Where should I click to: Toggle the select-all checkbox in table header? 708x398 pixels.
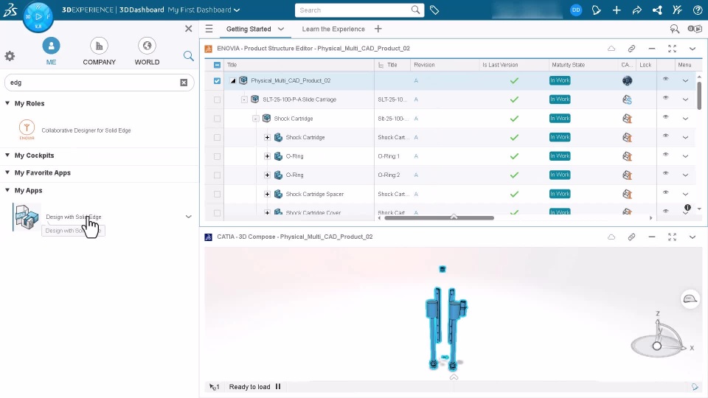tap(217, 65)
